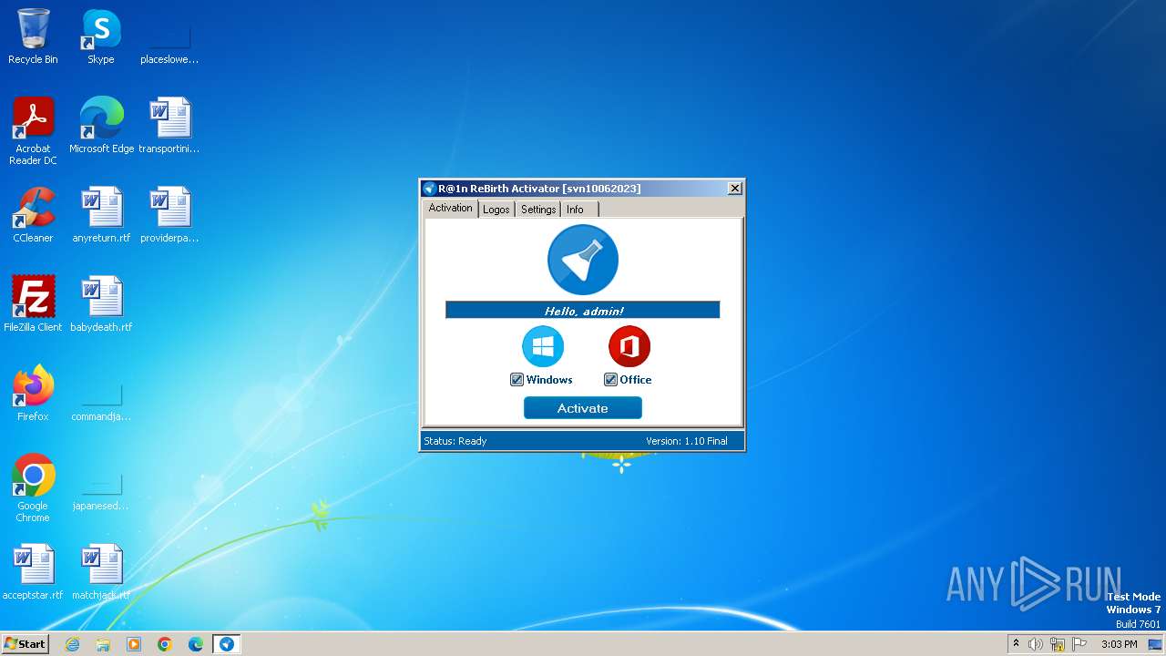The height and width of the screenshot is (656, 1166).
Task: Click the blue flask logo in the activator
Action: point(583,260)
